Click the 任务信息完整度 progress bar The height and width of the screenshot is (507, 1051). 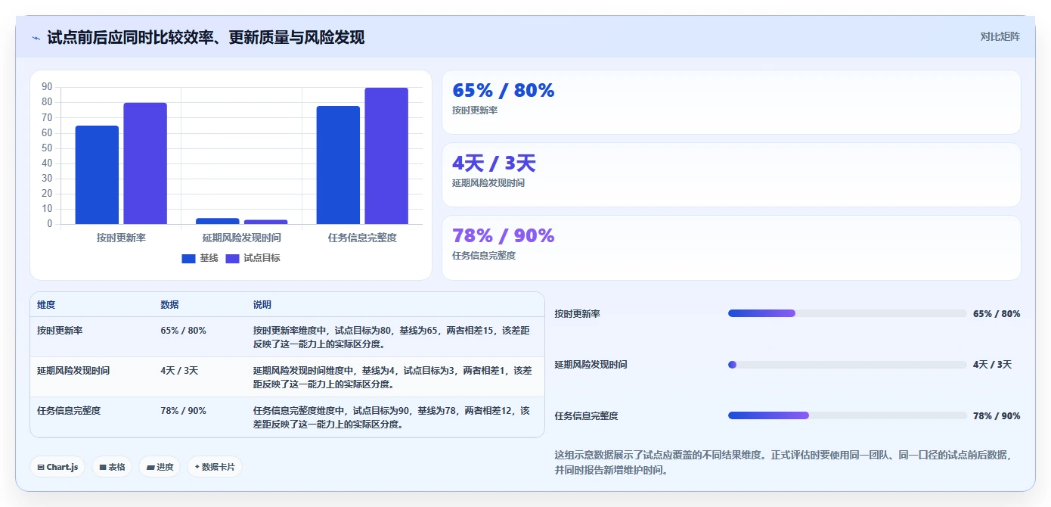point(847,415)
